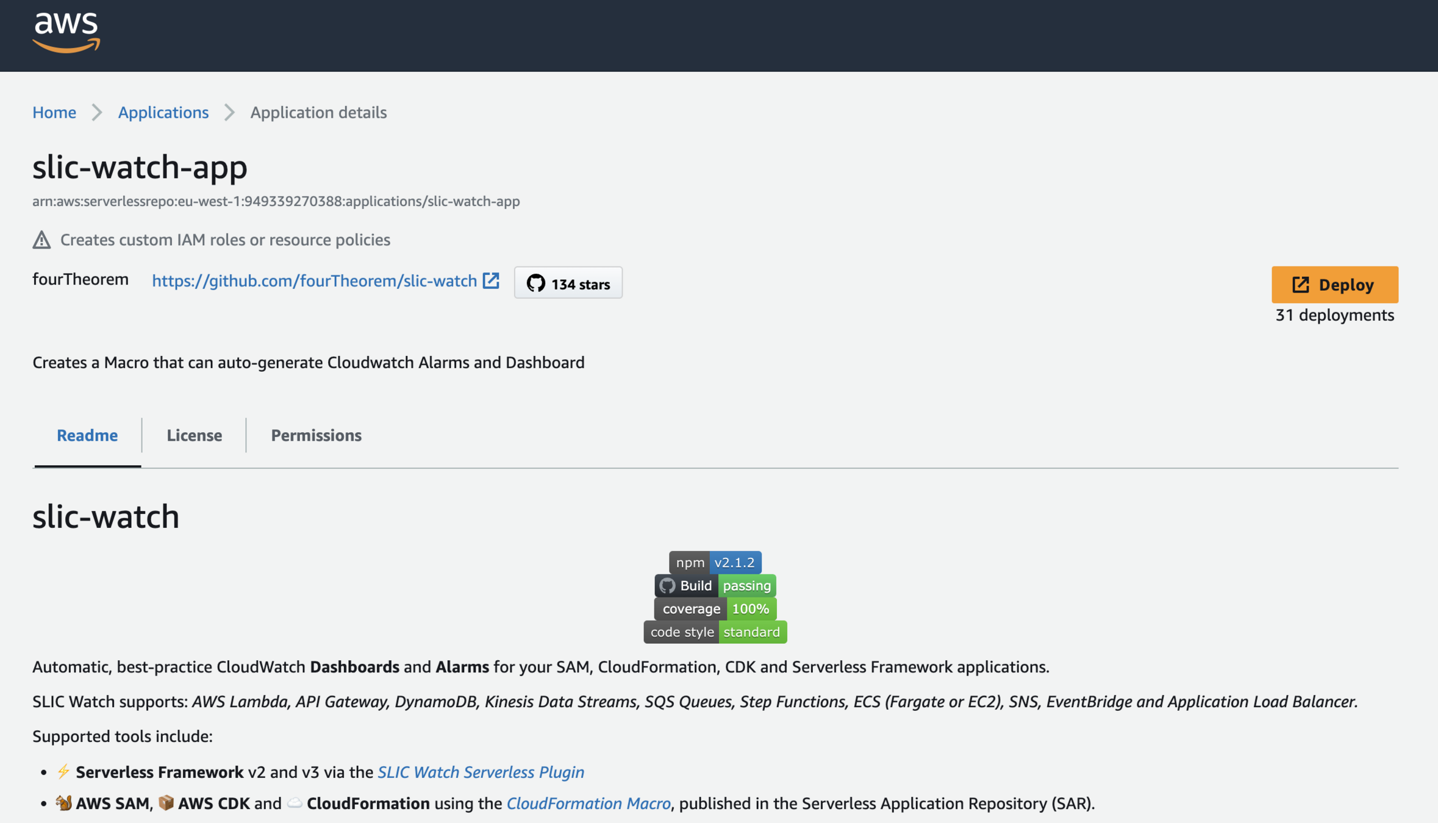1438x823 pixels.
Task: Click the AWS logo in the header
Action: (x=66, y=32)
